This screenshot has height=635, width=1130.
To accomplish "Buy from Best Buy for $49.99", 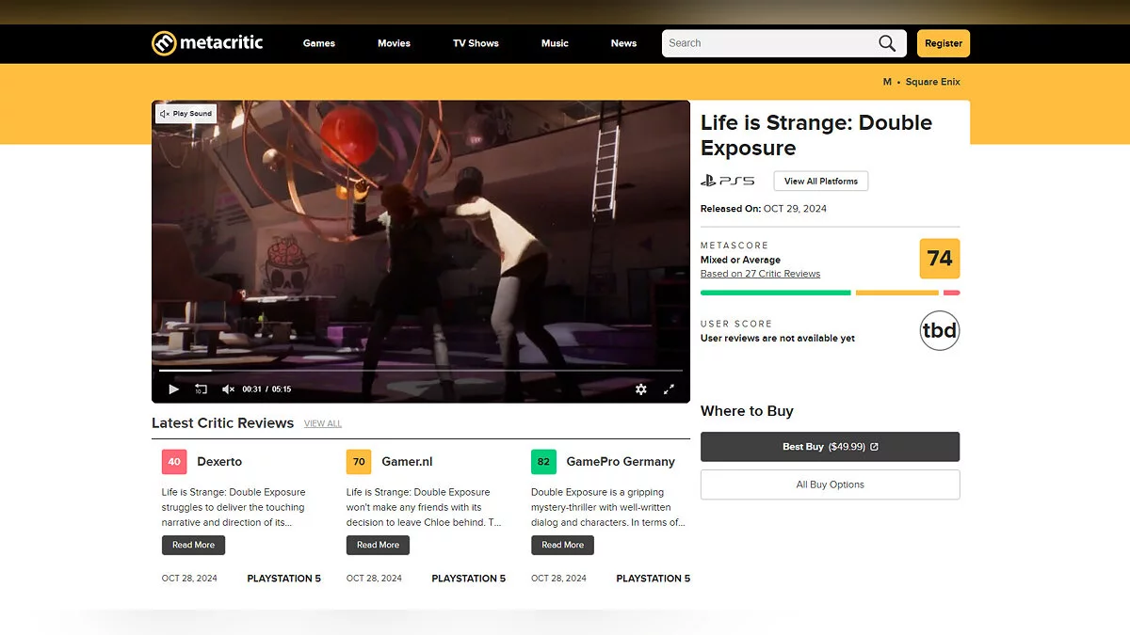I will pos(830,447).
